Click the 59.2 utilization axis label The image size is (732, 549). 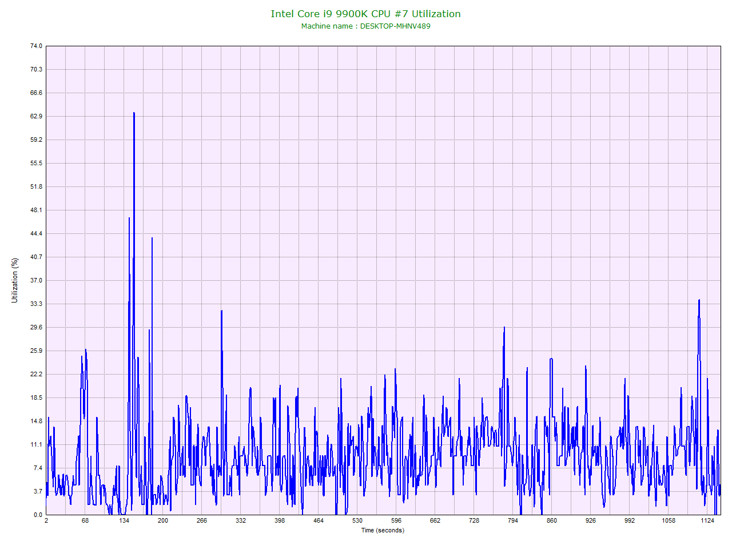pos(36,140)
